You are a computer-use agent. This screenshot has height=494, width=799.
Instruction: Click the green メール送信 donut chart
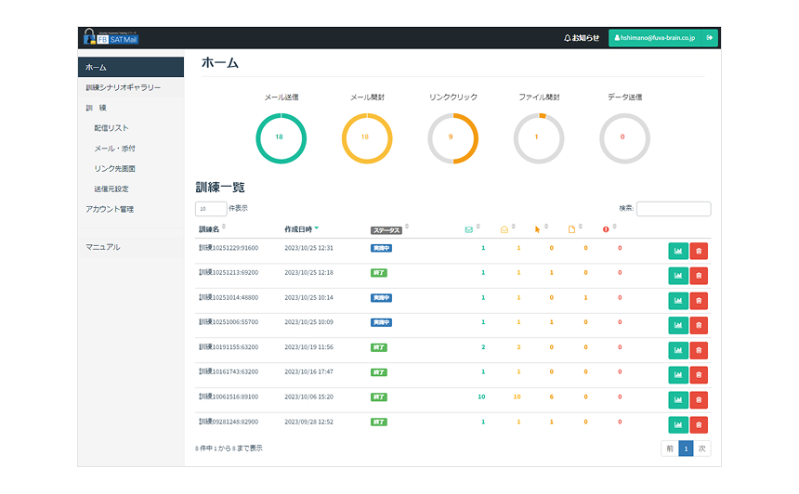[x=281, y=137]
